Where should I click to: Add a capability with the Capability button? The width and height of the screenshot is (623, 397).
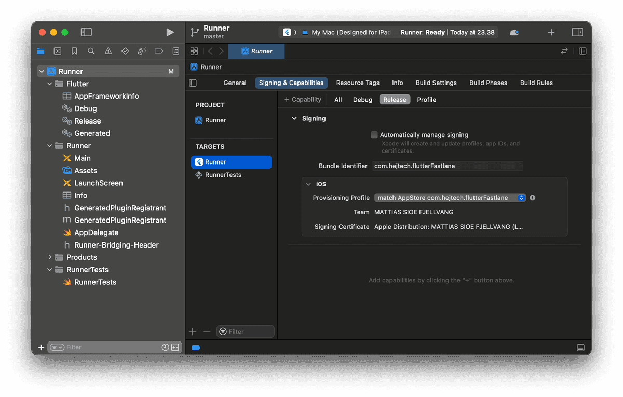(x=303, y=99)
